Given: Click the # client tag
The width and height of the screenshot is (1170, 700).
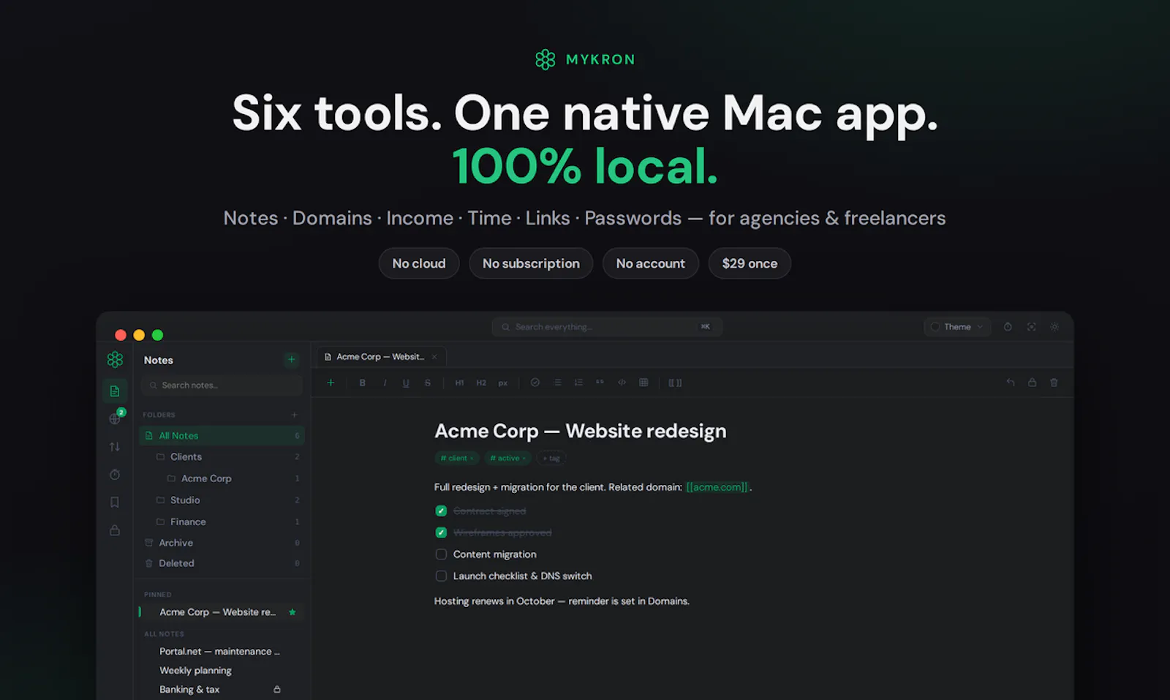Looking at the screenshot, I should click(x=456, y=458).
